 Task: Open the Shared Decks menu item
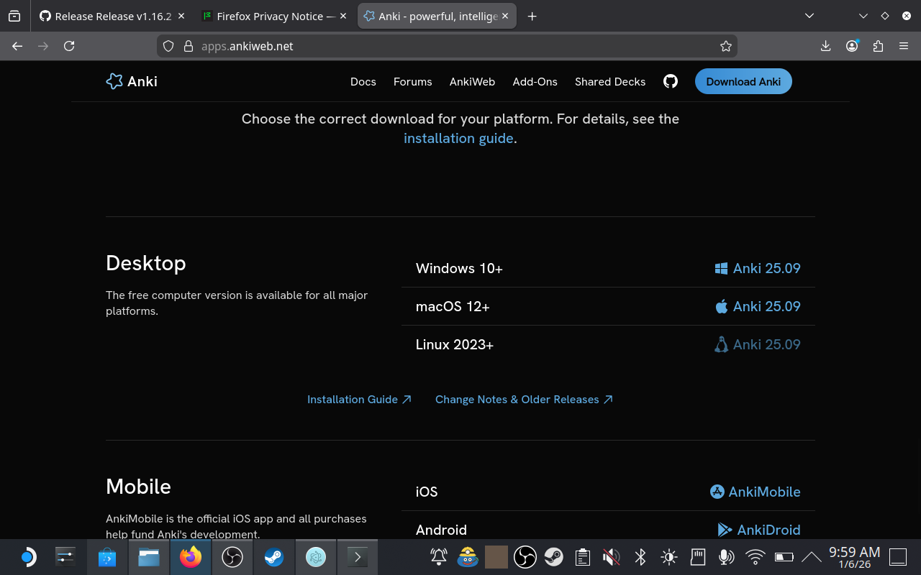point(610,81)
